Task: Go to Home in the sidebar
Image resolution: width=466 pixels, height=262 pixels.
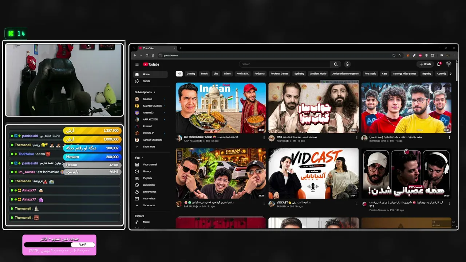Action: [150, 74]
